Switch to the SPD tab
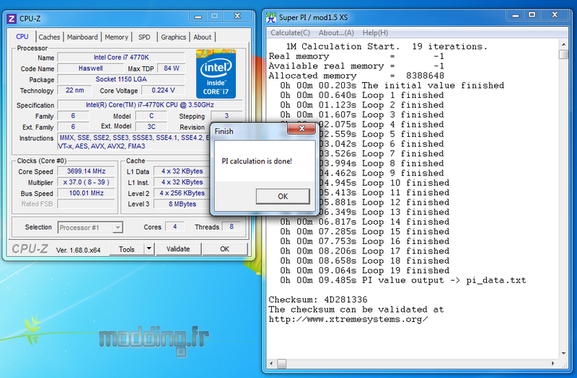The height and width of the screenshot is (378, 577). 144,37
